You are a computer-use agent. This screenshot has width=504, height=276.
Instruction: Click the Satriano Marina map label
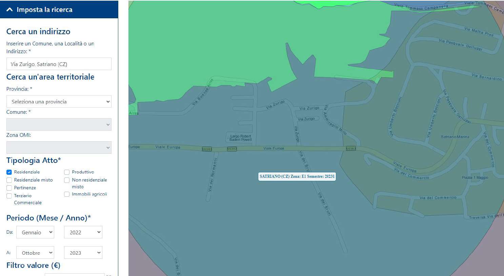point(455,137)
